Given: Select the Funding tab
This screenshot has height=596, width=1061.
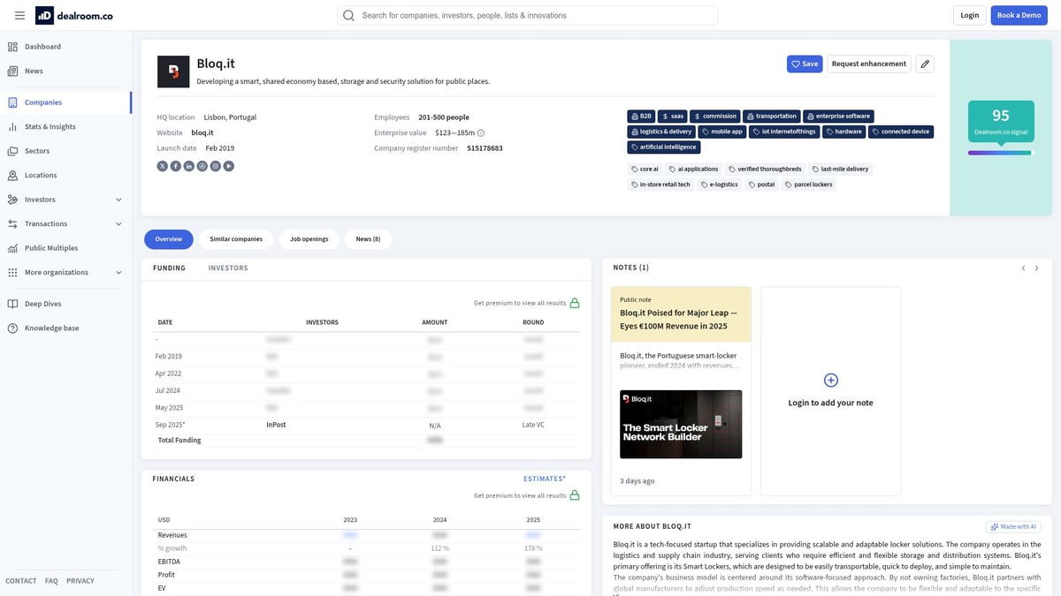Looking at the screenshot, I should 169,268.
